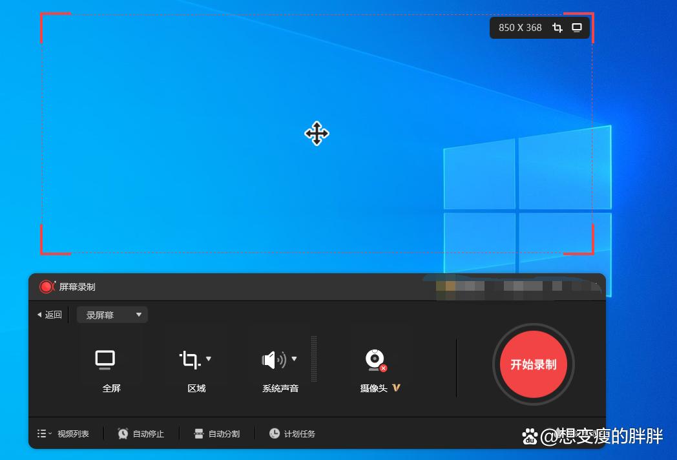Click the split icon for 自动分割
This screenshot has width=677, height=460.
tap(198, 434)
